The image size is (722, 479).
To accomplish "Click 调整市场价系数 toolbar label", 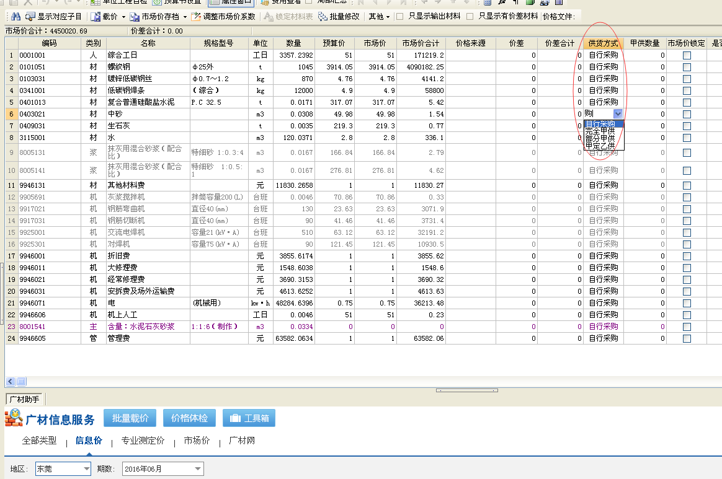I will [229, 17].
